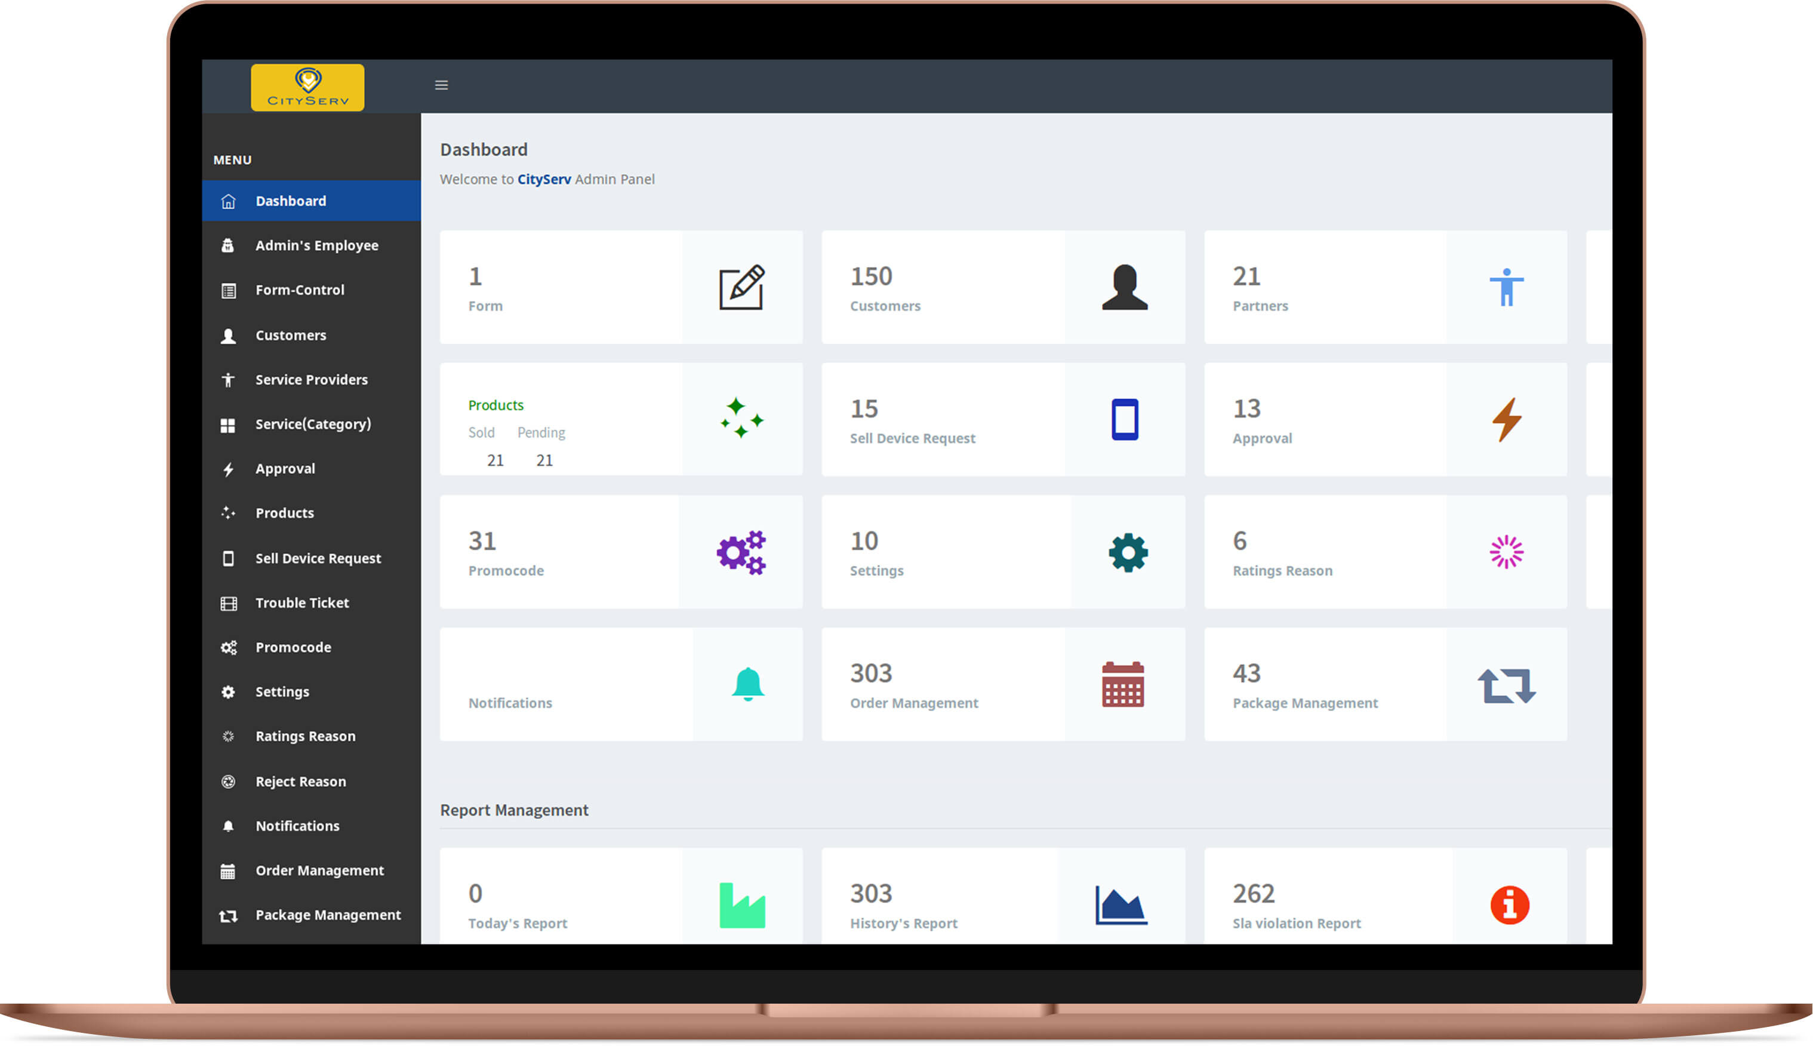1813x1046 pixels.
Task: Click the Approval card lightning bolt icon
Action: coord(1506,420)
